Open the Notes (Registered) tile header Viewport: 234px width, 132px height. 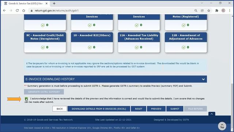[186, 17]
